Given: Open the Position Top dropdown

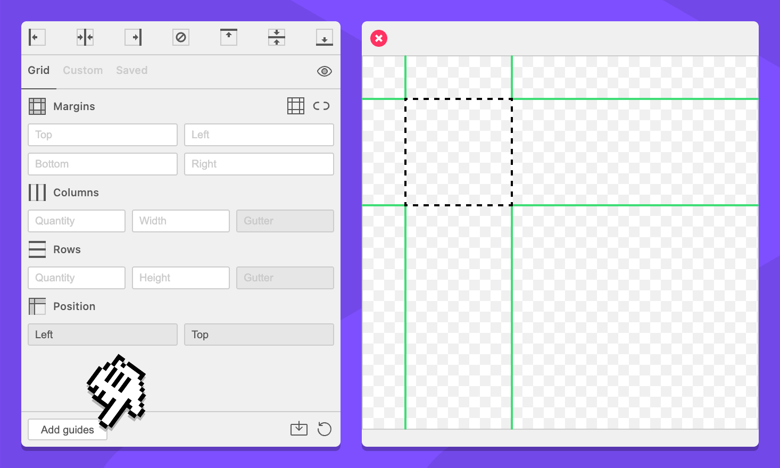Looking at the screenshot, I should click(x=259, y=335).
